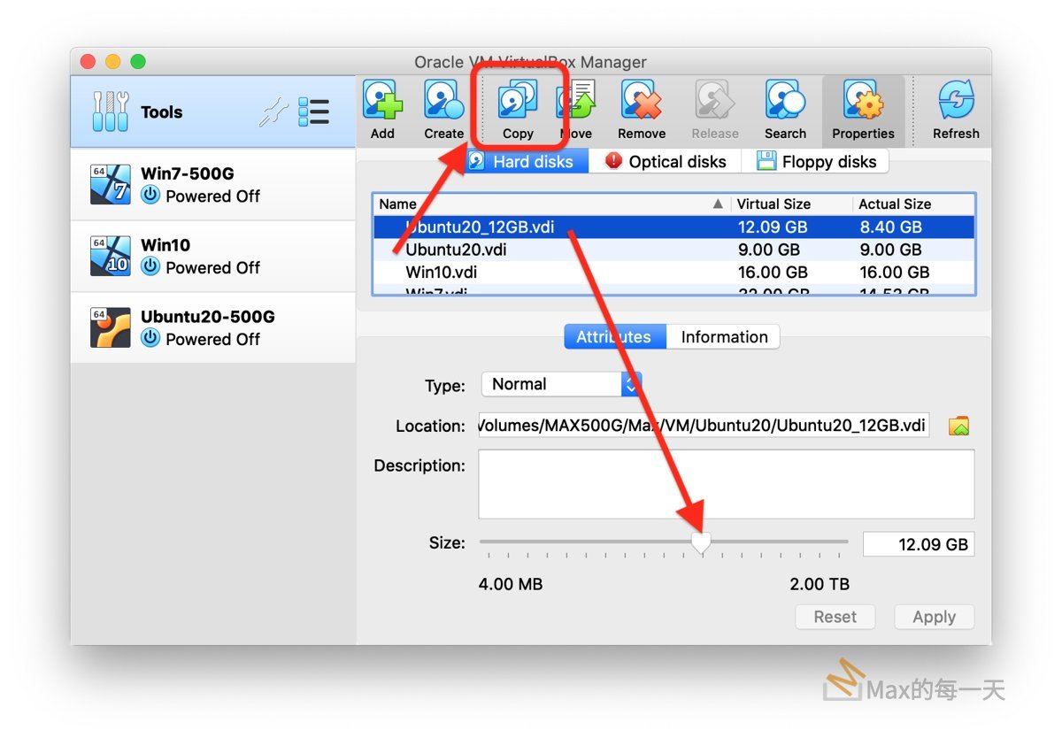Click the 8.40 GB actual size cell

tap(891, 227)
